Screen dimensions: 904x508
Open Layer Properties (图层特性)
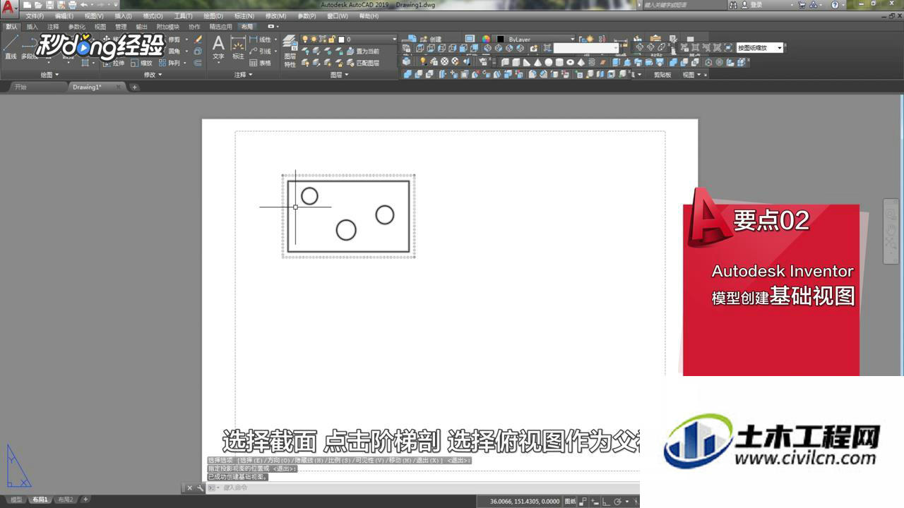pos(290,52)
